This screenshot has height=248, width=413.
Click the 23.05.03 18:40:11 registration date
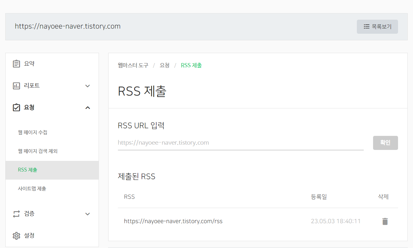coord(336,221)
